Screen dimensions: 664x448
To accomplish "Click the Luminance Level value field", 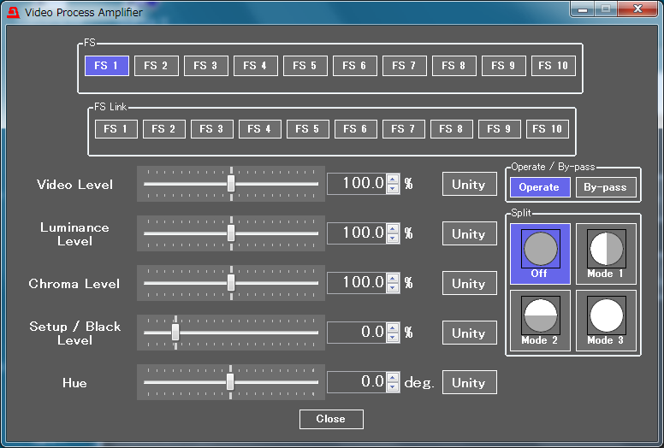I will [x=357, y=233].
